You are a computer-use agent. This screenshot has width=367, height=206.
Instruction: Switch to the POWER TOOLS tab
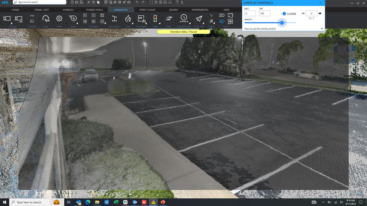click(x=95, y=10)
